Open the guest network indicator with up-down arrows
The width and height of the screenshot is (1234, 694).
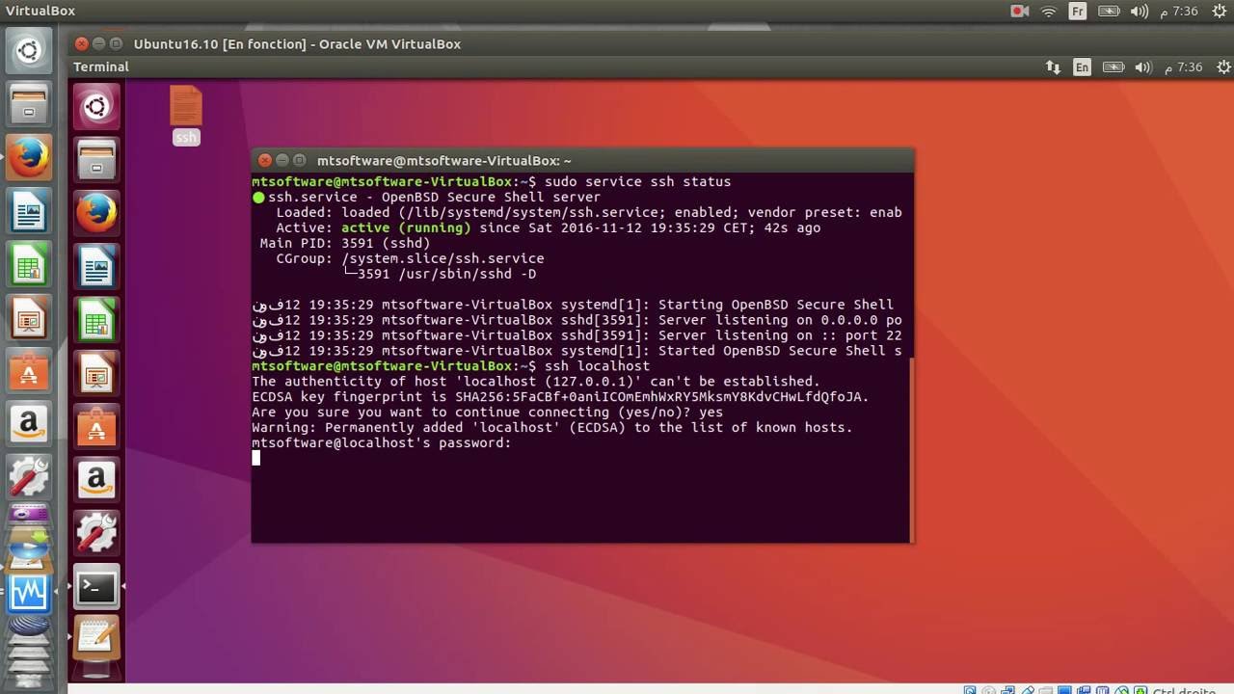[x=1053, y=67]
